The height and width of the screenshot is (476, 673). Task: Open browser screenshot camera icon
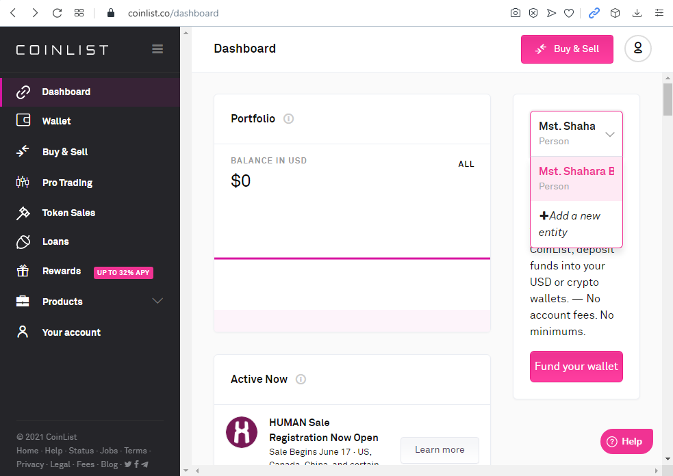(x=516, y=13)
